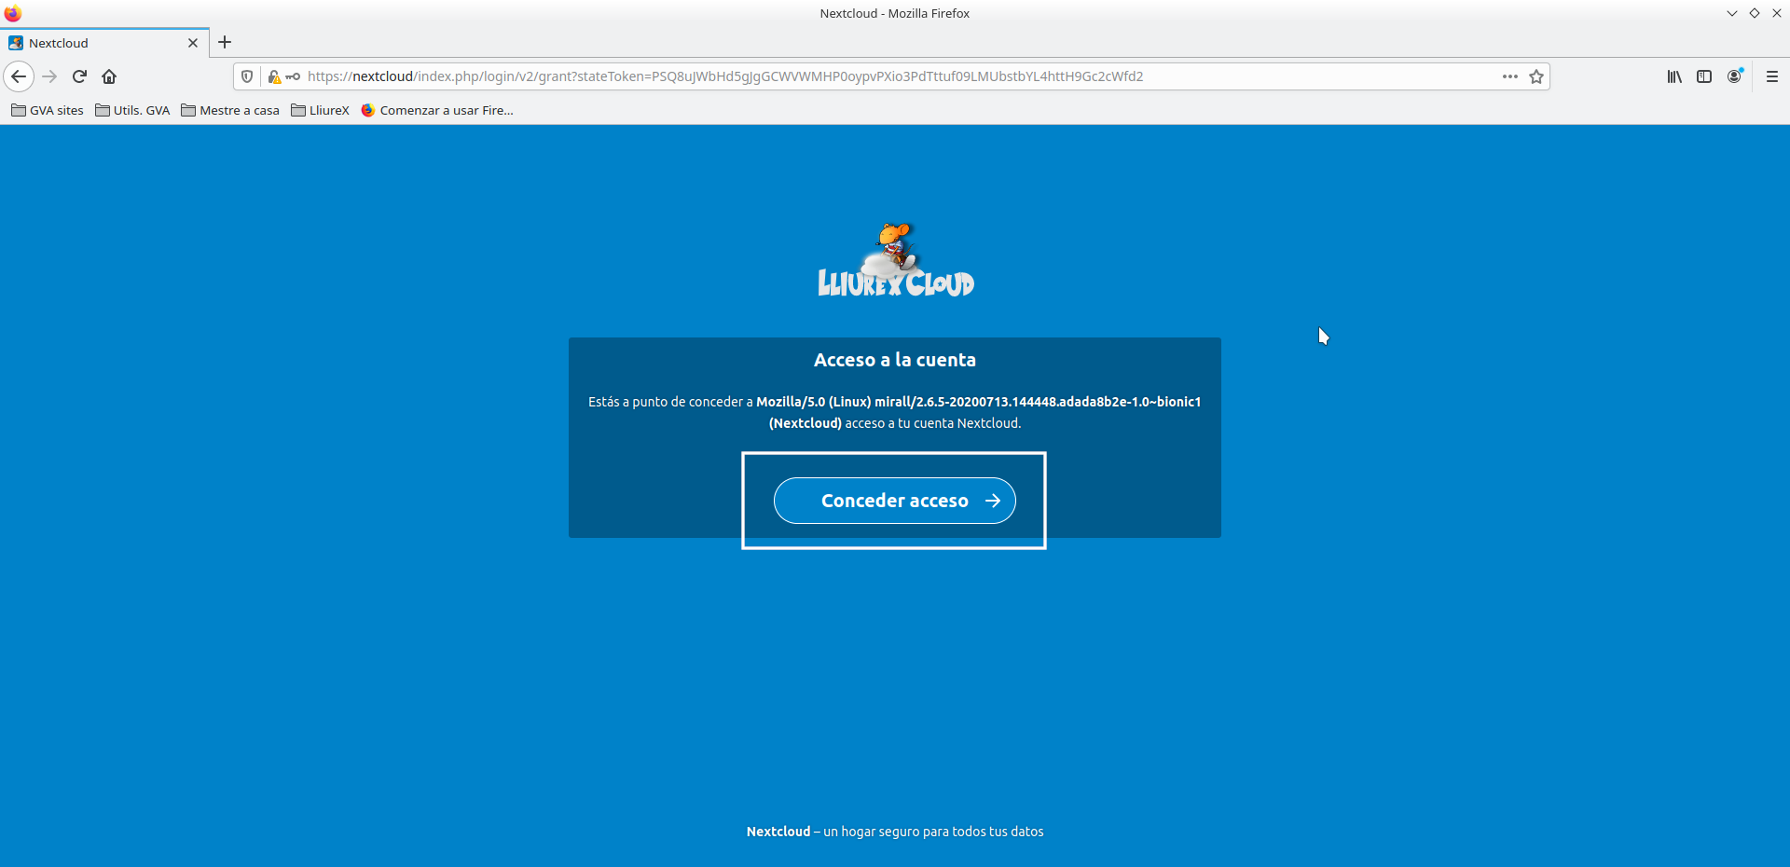Viewport: 1790px width, 867px height.
Task: Click the Comenzar a usar Firefox bookmark
Action: coord(437,110)
